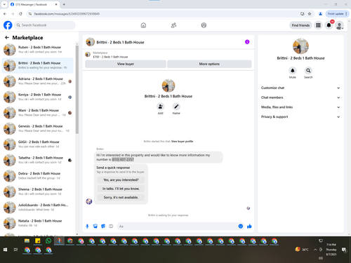Send a thumbs-up like

[249, 226]
